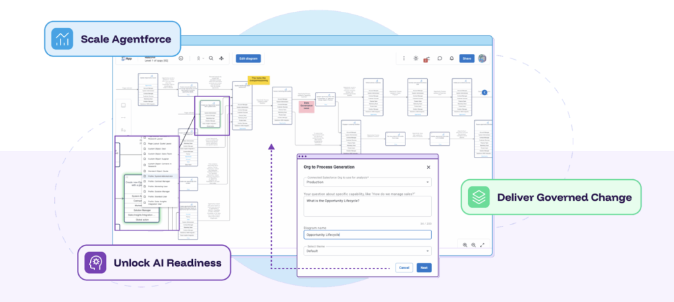Viewport: 674px width, 302px height.
Task: Open the comments speech bubble icon
Action: coord(440,58)
